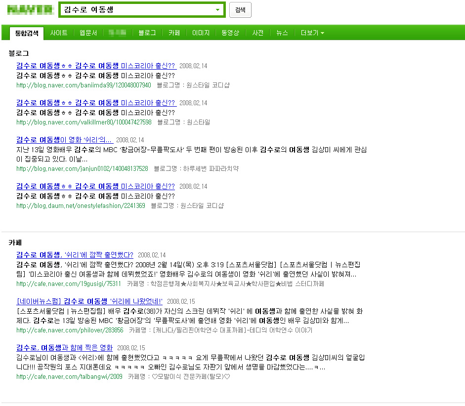This screenshot has width=465, height=406.
Task: Open the 뉴스 tab
Action: click(x=282, y=33)
